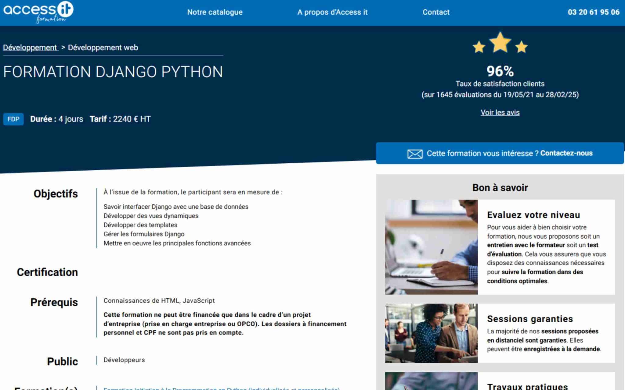Click the Contactez-nous formation interest button
The width and height of the screenshot is (625, 390).
coord(500,153)
